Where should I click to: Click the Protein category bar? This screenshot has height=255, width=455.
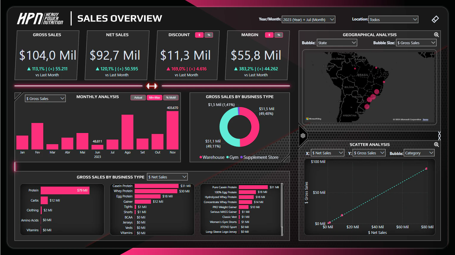point(65,191)
